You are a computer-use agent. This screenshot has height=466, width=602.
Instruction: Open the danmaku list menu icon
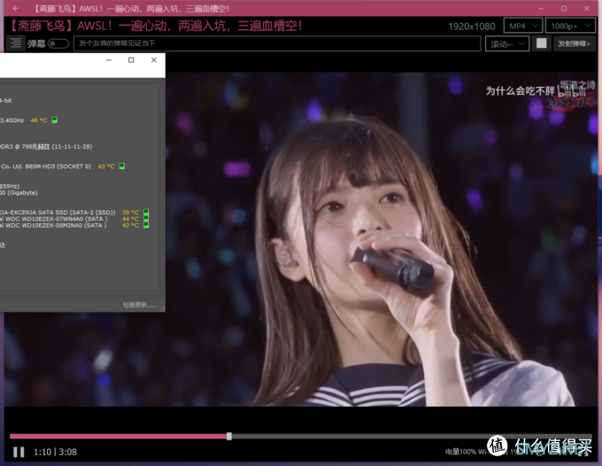point(16,43)
